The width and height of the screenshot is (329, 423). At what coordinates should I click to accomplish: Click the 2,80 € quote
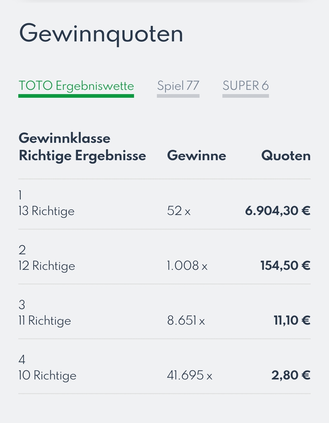click(291, 375)
